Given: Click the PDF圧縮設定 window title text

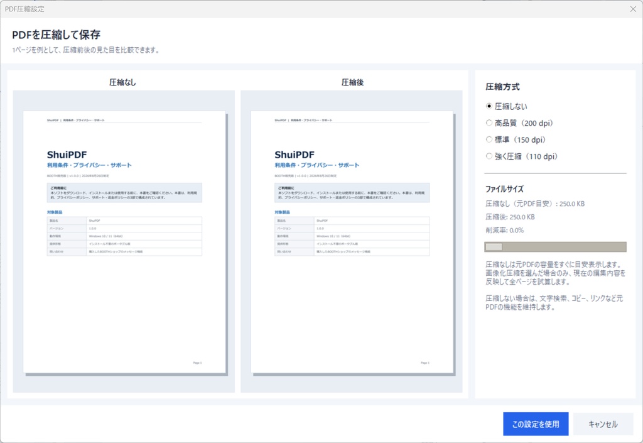Looking at the screenshot, I should coord(24,9).
